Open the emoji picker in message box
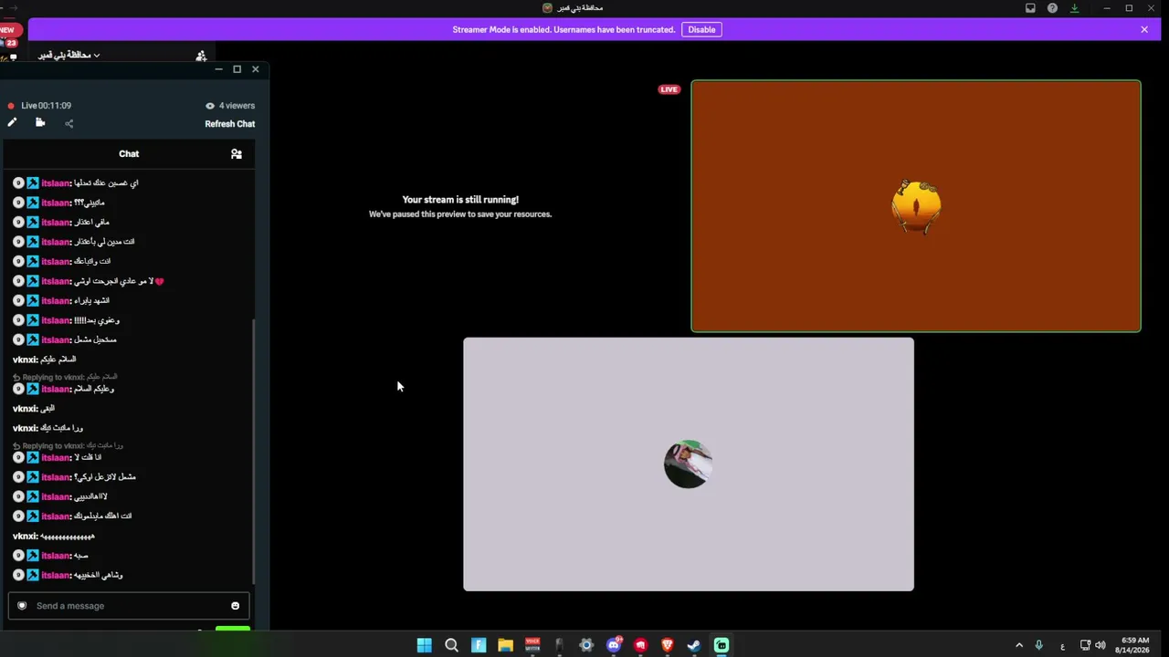The width and height of the screenshot is (1169, 657). pyautogui.click(x=235, y=606)
